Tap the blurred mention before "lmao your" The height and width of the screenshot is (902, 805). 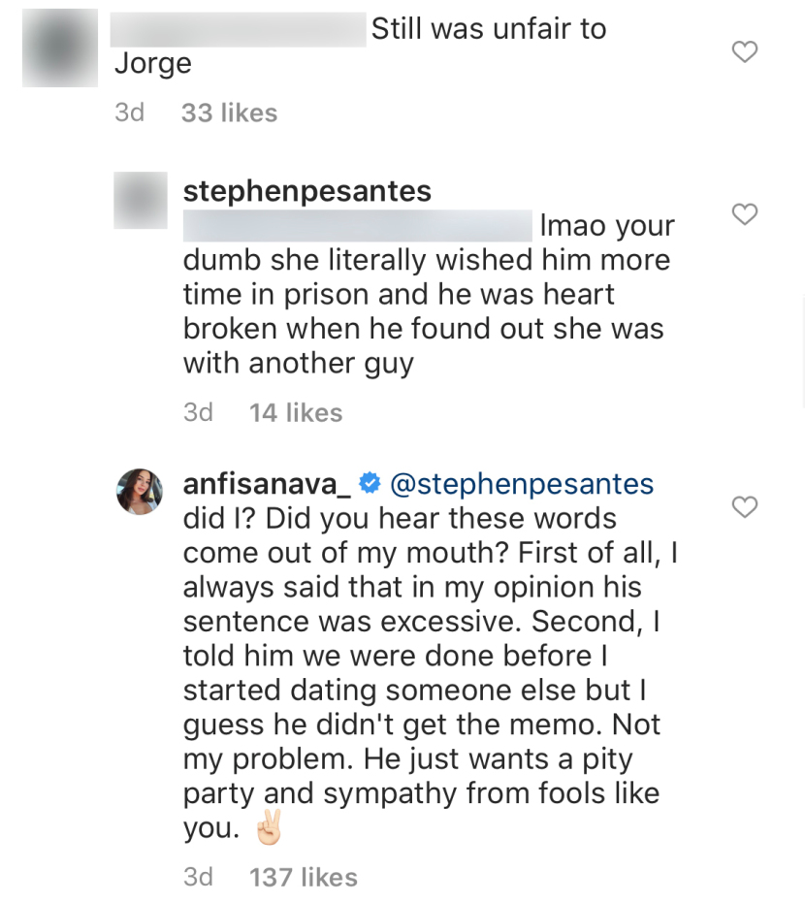357,226
